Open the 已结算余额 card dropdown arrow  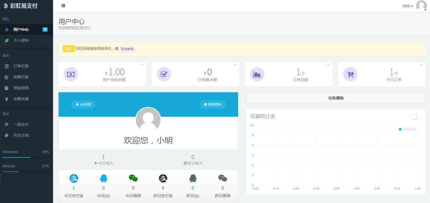(x=235, y=65)
